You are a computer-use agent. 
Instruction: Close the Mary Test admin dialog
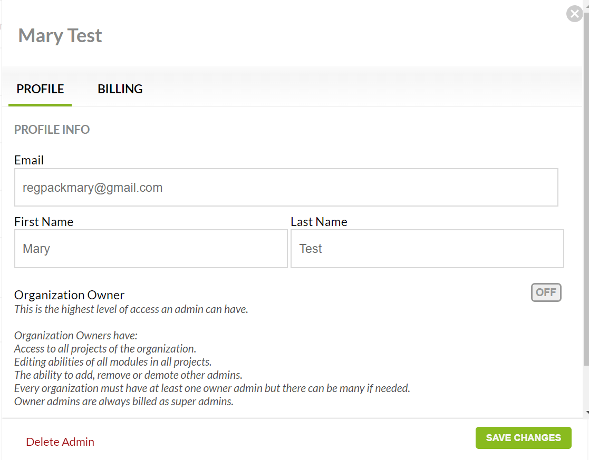(x=574, y=14)
